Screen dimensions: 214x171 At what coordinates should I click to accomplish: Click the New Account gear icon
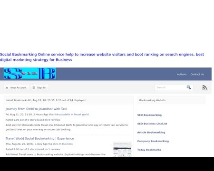[7, 88]
